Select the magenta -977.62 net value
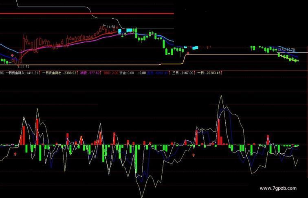Screen dimensions: 308x198 point(90,73)
